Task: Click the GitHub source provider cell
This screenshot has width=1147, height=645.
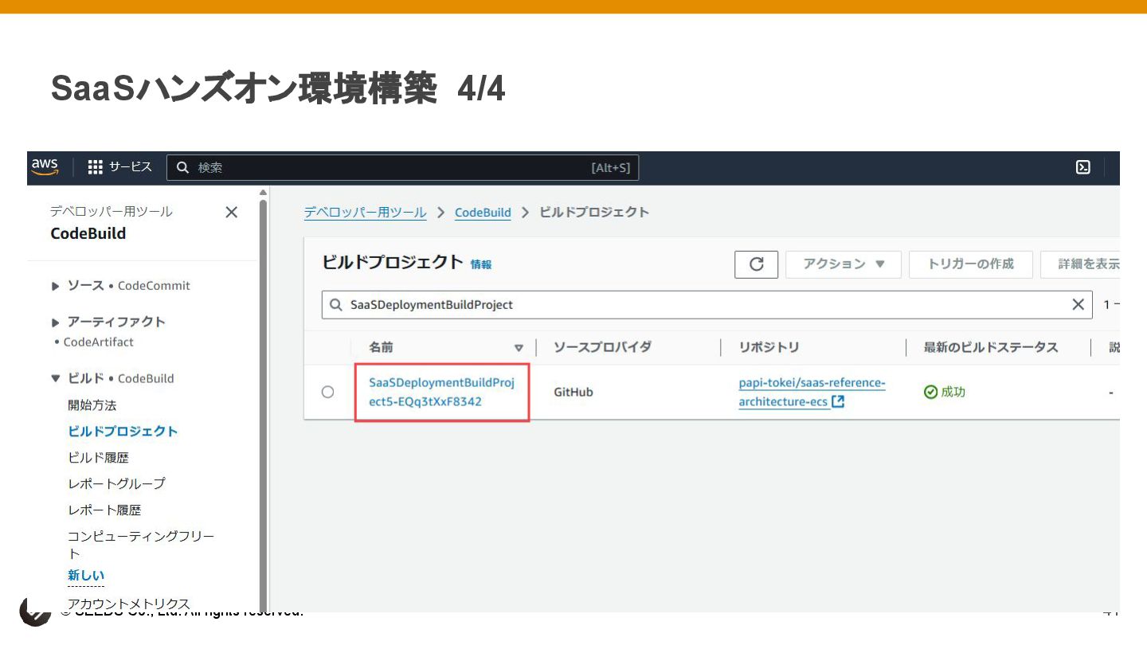Action: tap(573, 392)
